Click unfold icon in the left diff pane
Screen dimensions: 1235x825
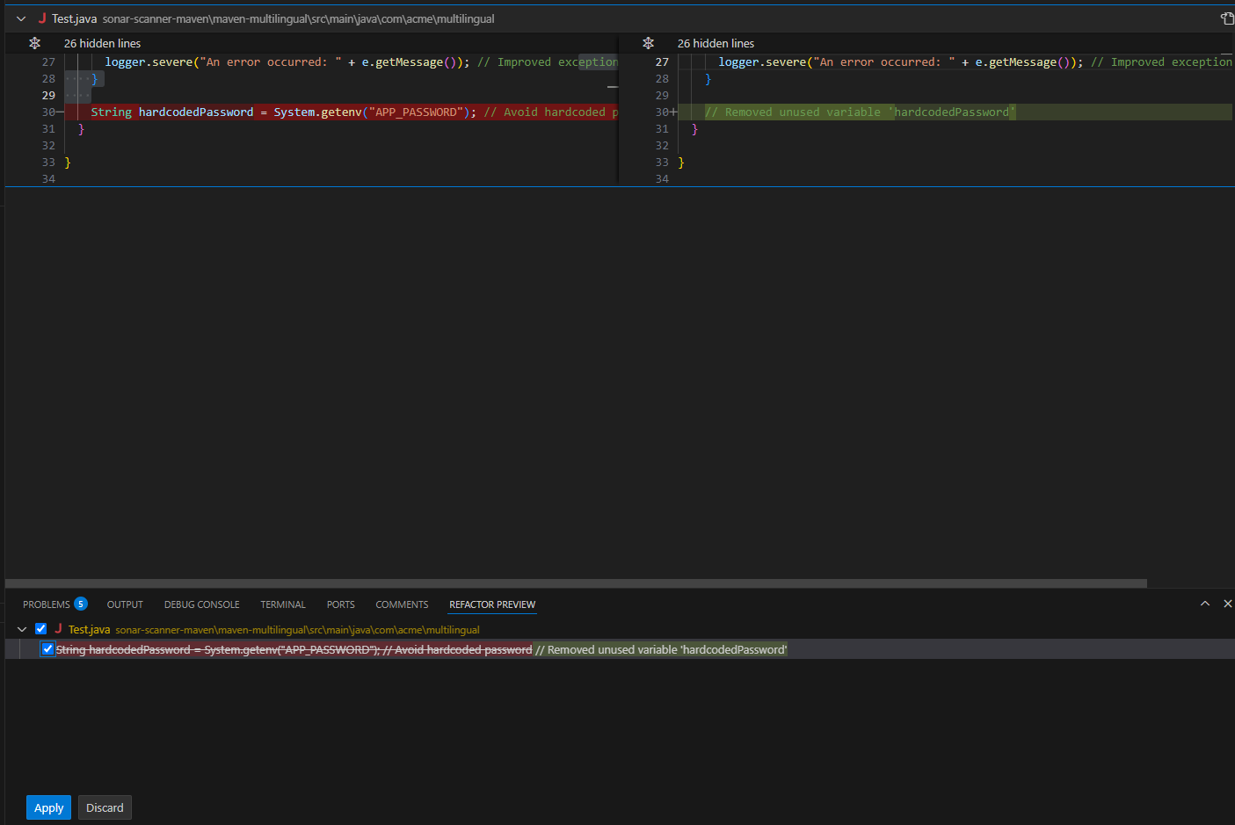point(34,43)
